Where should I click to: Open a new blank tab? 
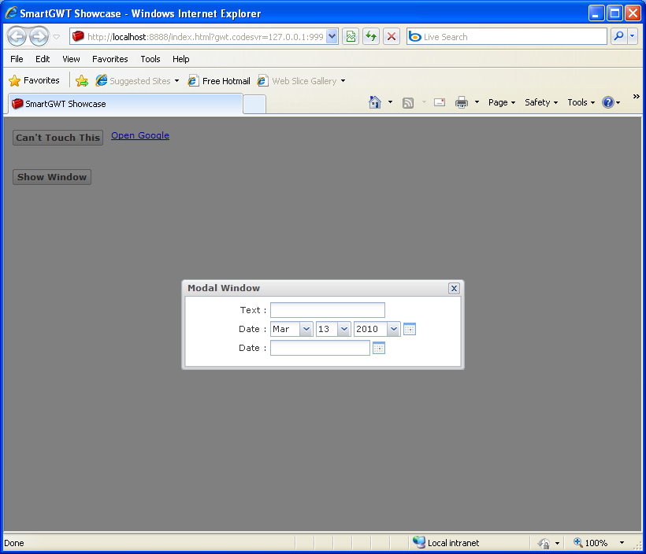[254, 105]
